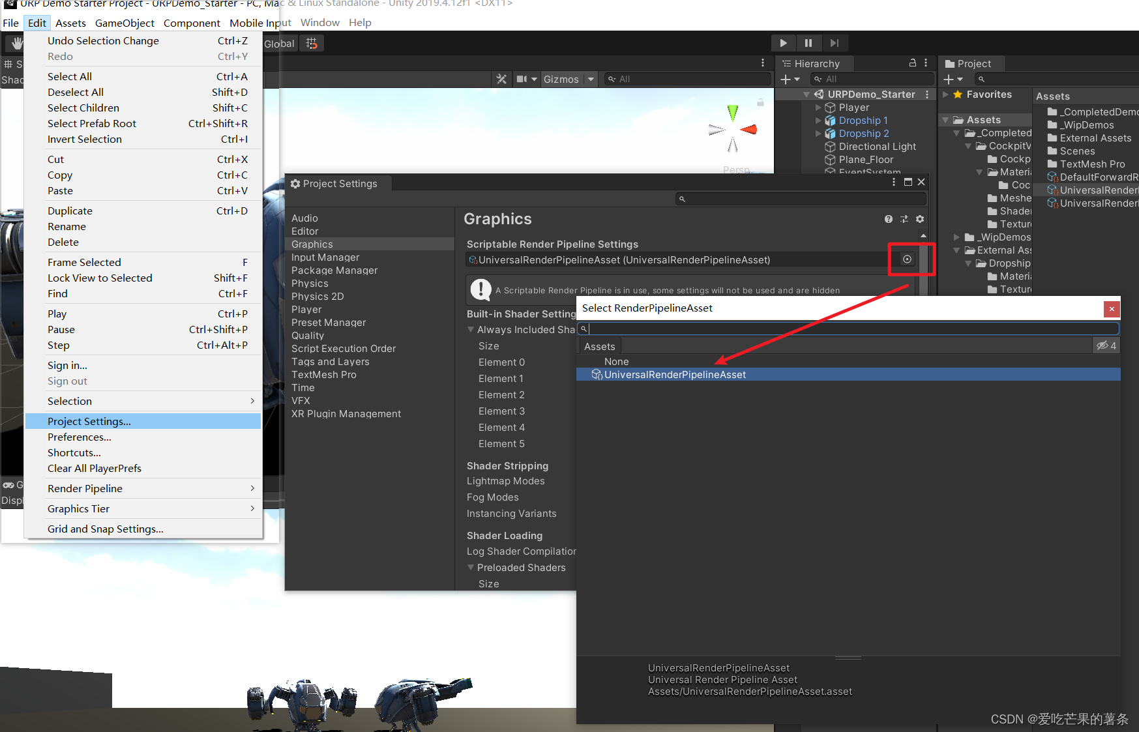Maximize the Project Settings window

(908, 183)
